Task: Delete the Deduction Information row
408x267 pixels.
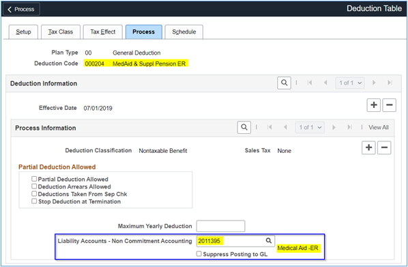Action: click(x=390, y=105)
